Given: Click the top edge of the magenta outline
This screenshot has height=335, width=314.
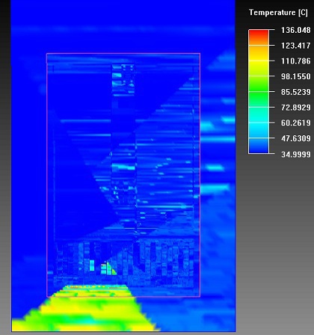Looking at the screenshot, I should (123, 53).
